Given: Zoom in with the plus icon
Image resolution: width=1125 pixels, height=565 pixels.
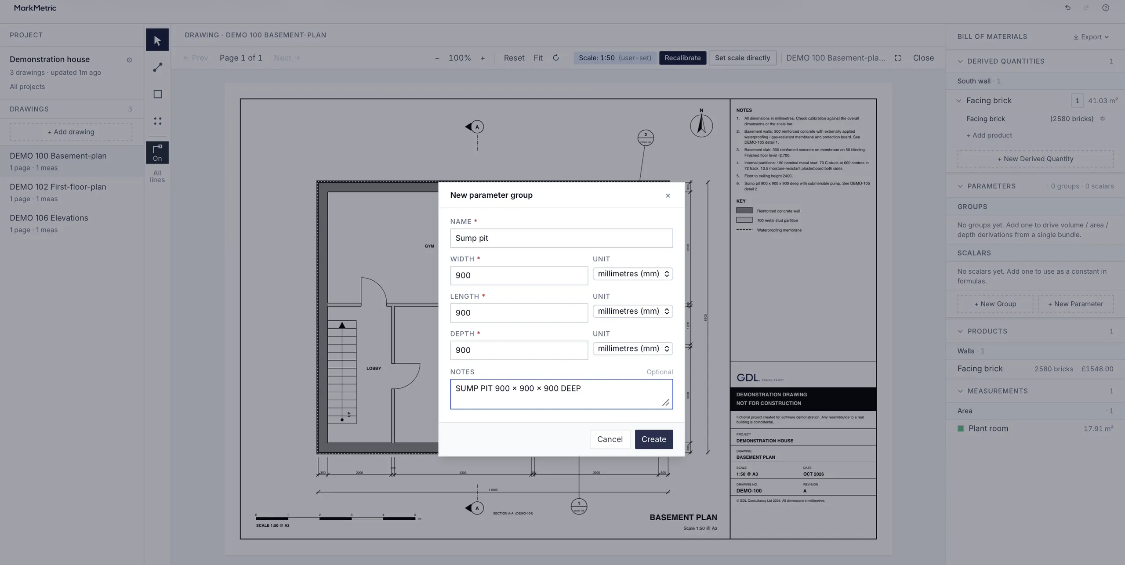Looking at the screenshot, I should [x=483, y=58].
